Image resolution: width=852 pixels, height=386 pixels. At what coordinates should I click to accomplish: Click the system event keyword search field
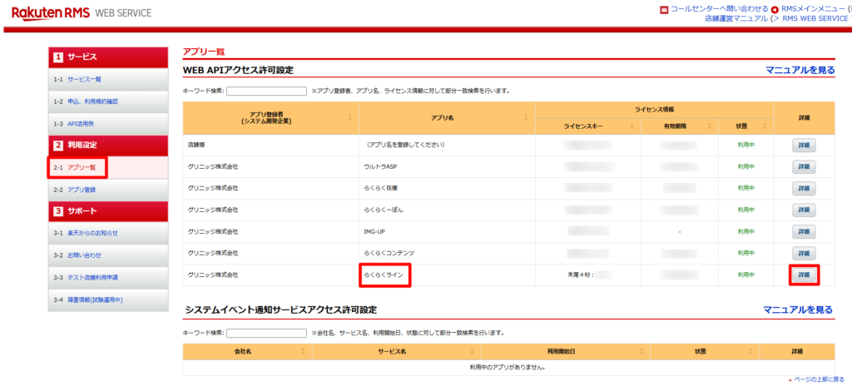(267, 333)
